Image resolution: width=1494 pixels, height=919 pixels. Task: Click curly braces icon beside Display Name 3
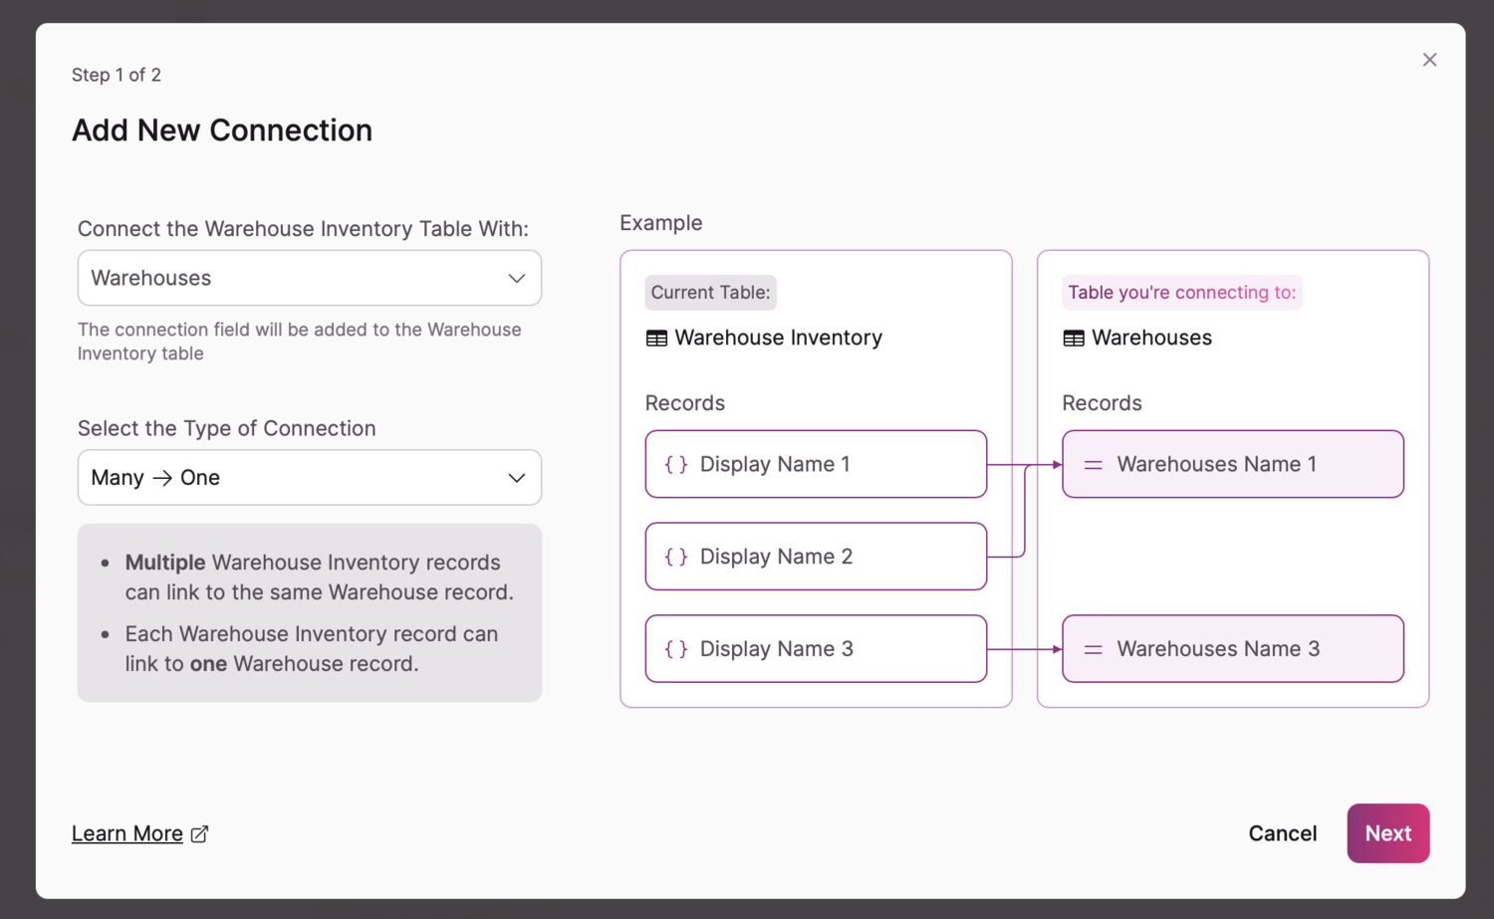tap(676, 649)
